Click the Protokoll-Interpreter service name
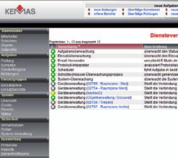 73,65
